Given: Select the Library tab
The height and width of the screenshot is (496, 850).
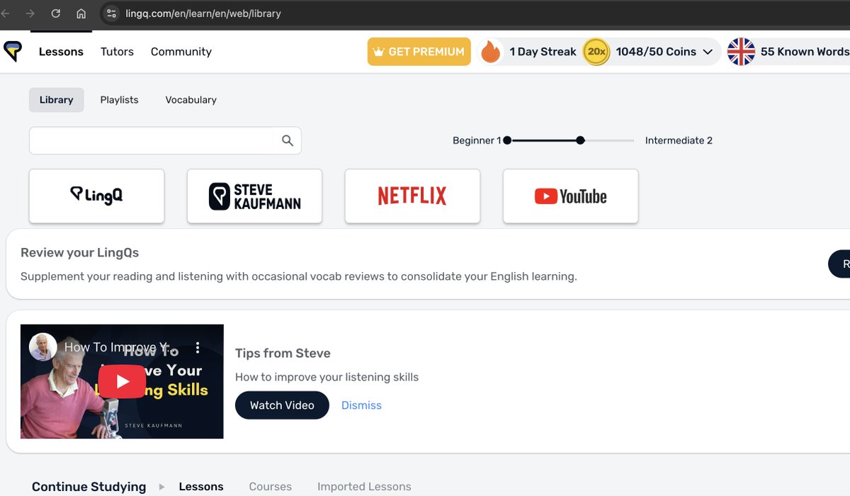Looking at the screenshot, I should click(x=57, y=100).
